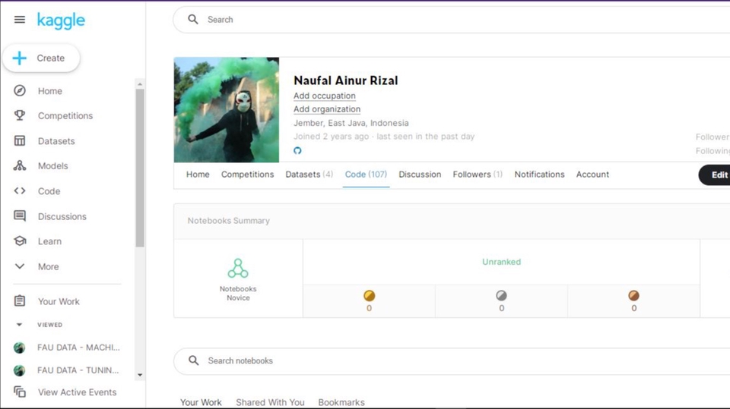This screenshot has width=730, height=409.
Task: Click the Kaggle logo
Action: [x=61, y=20]
